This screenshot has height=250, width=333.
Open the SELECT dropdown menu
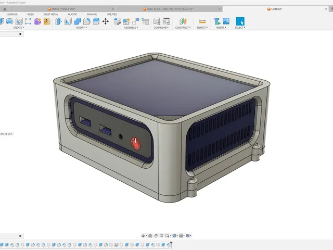[x=240, y=28]
